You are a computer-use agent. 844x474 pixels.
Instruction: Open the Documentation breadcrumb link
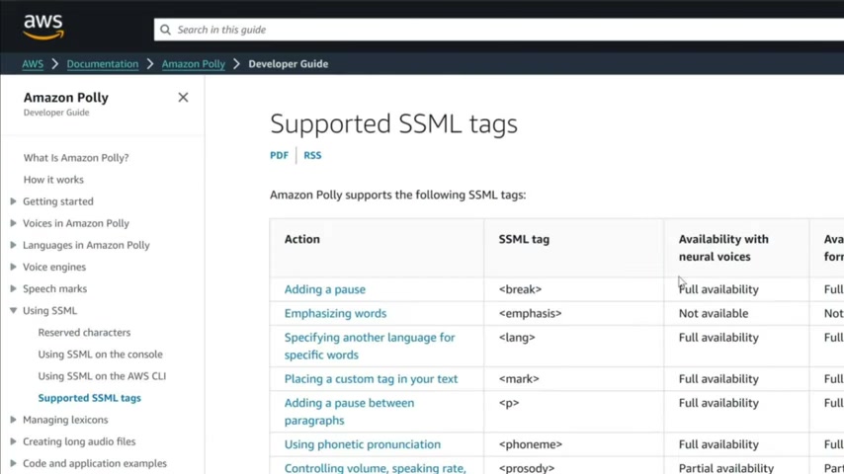click(x=102, y=64)
